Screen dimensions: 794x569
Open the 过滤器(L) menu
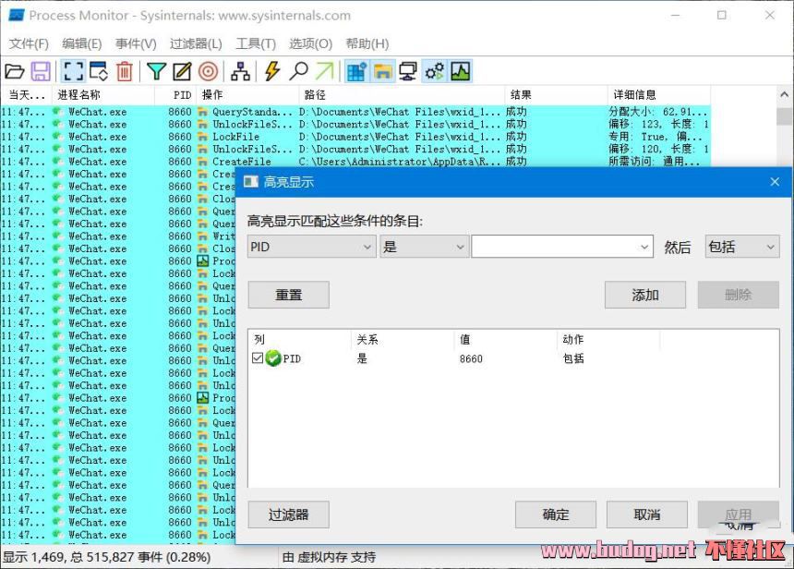[196, 43]
